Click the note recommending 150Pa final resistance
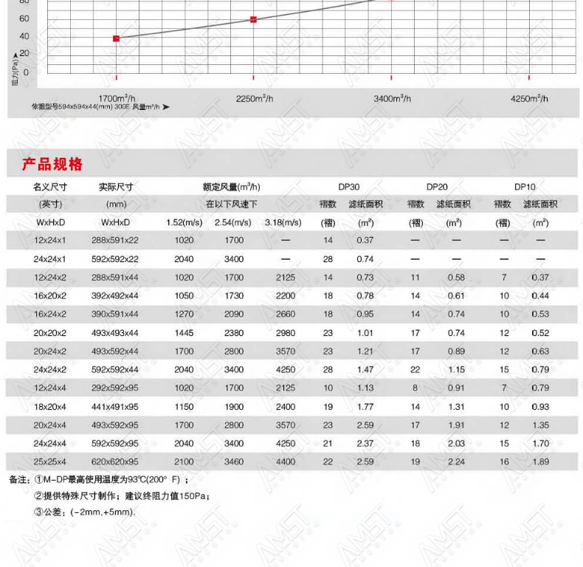The image size is (583, 567). [x=122, y=496]
